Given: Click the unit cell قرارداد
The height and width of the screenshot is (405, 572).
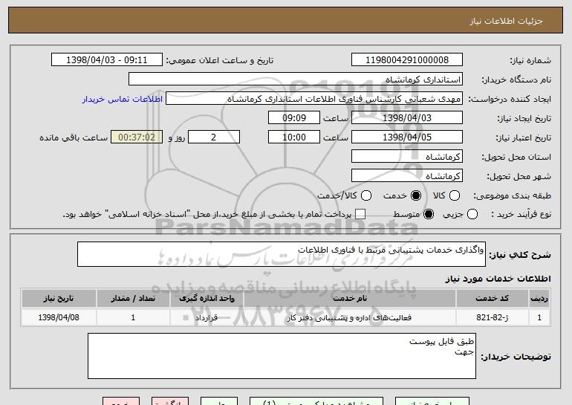Looking at the screenshot, I should pos(207,317).
